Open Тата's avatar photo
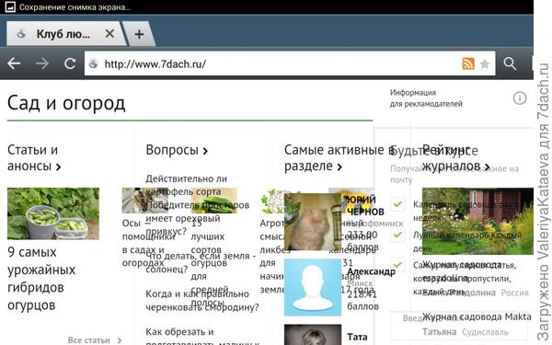 click(313, 335)
